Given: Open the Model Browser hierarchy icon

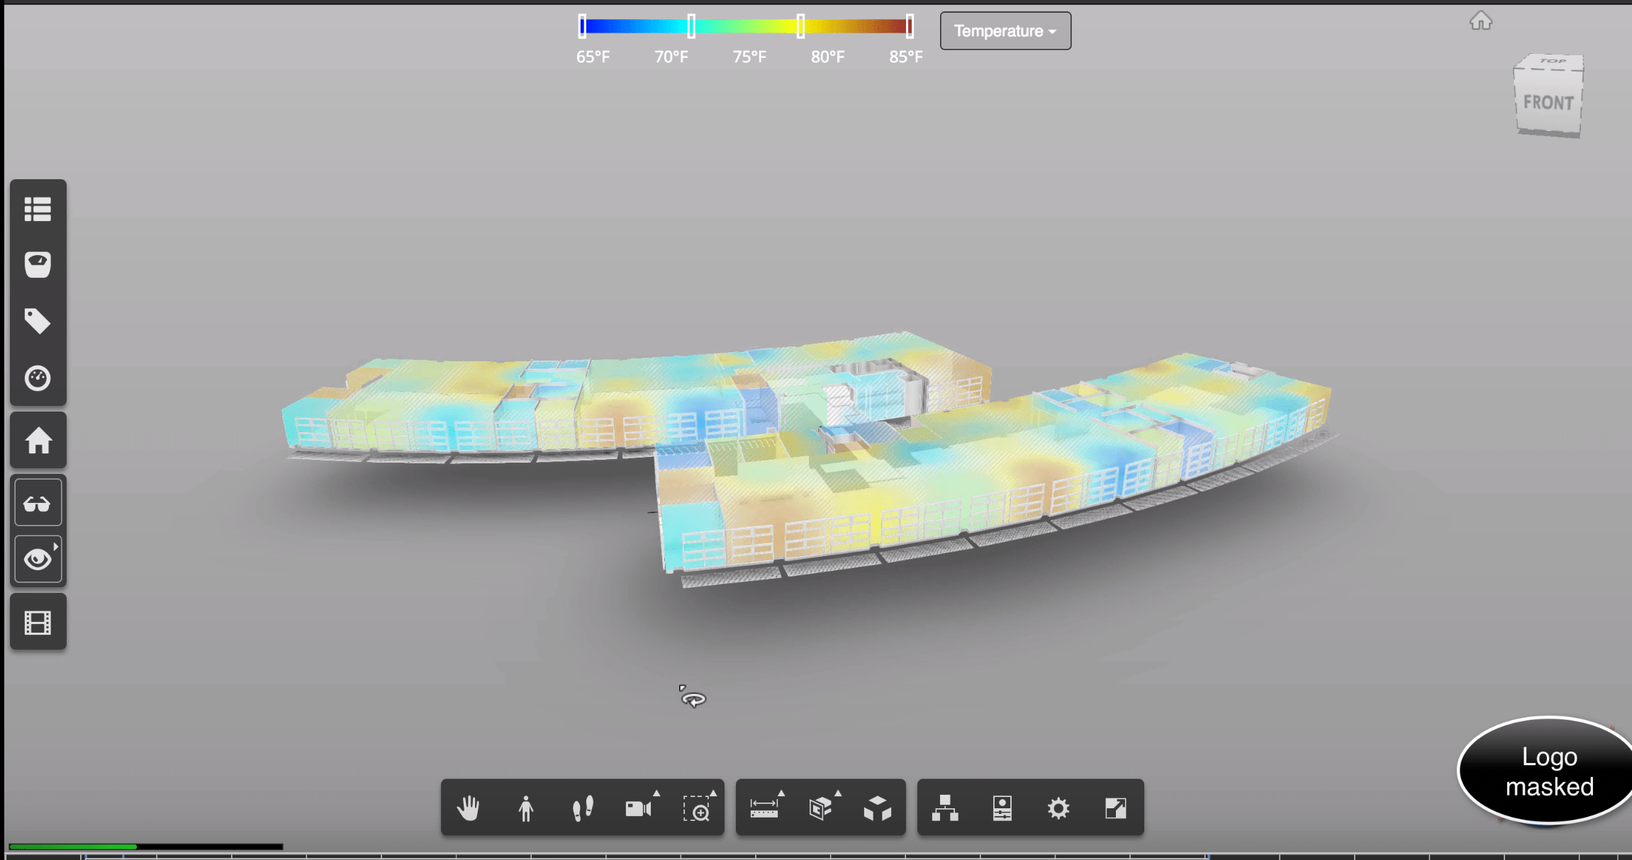Looking at the screenshot, I should (945, 808).
